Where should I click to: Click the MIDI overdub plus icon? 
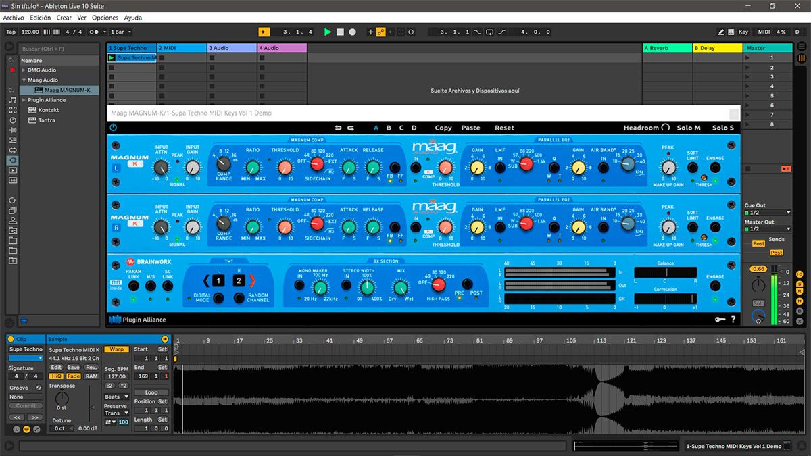pos(370,32)
